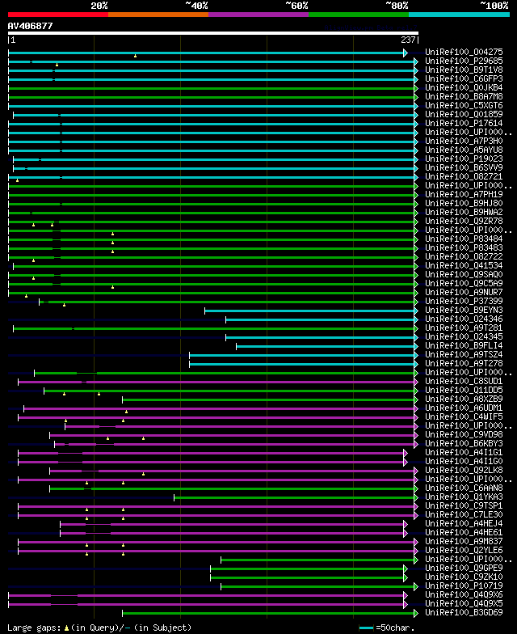Screen dimensions: 517x634
Task: Select UniRef100_P17614 hit name
Action: [x=464, y=123]
